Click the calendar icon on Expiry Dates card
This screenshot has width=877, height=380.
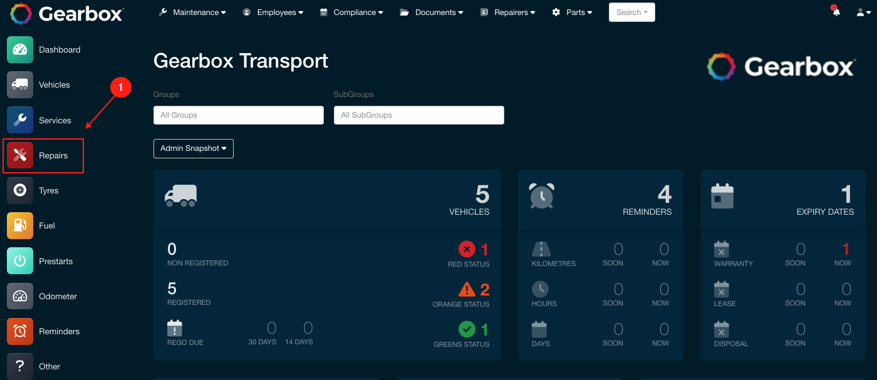722,196
